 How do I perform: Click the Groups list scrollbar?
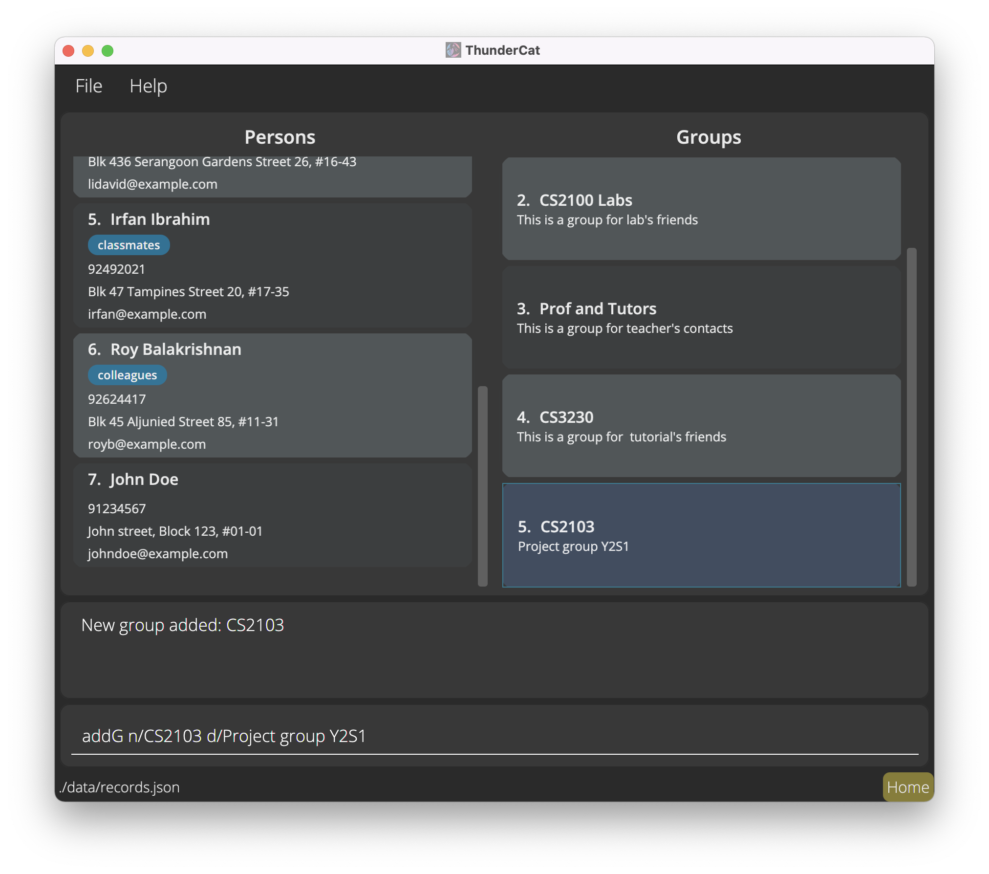(912, 417)
